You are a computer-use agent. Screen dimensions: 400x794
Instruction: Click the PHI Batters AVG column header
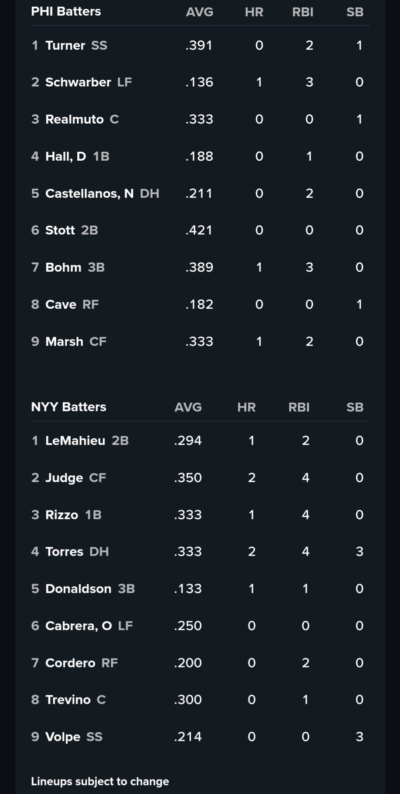pos(199,12)
